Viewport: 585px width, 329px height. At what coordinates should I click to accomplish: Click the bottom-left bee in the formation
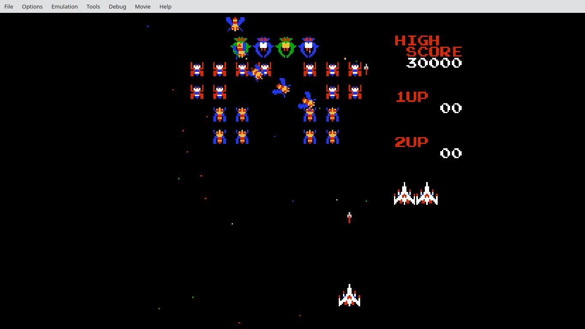point(220,137)
